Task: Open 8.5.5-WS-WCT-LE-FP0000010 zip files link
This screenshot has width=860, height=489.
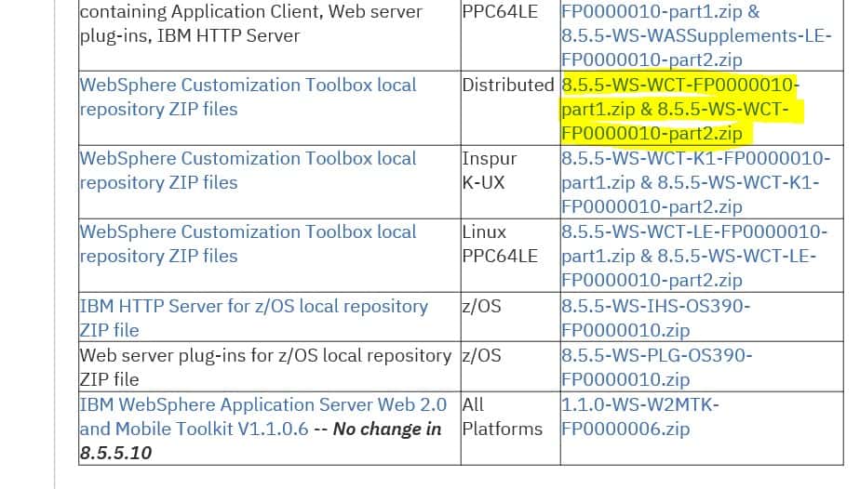Action: click(x=693, y=256)
